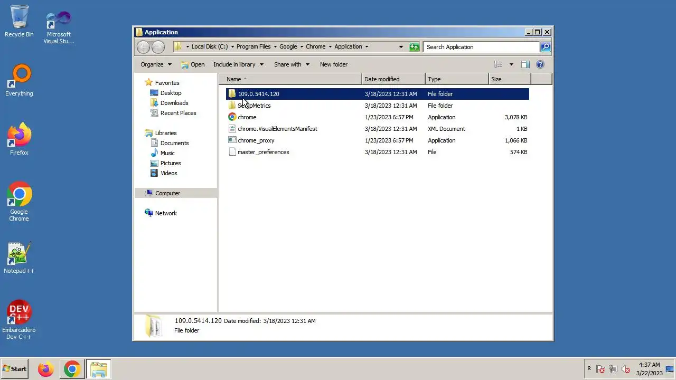This screenshot has height=380, width=676.
Task: Click the Start button
Action: click(x=15, y=369)
